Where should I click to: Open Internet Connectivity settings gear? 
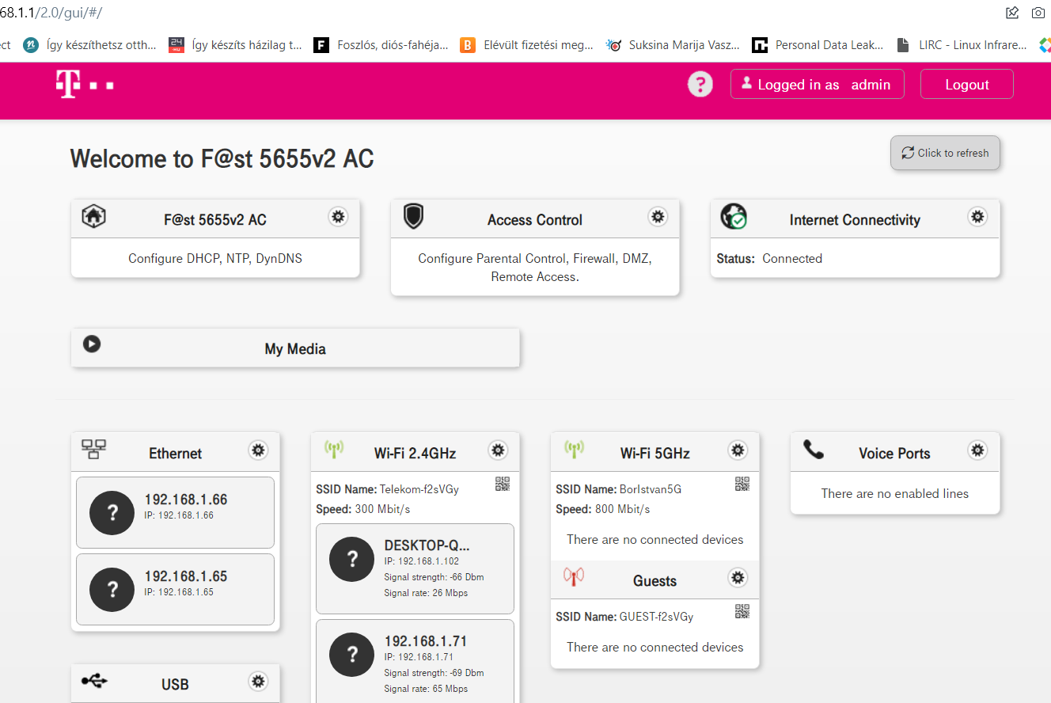pyautogui.click(x=977, y=217)
